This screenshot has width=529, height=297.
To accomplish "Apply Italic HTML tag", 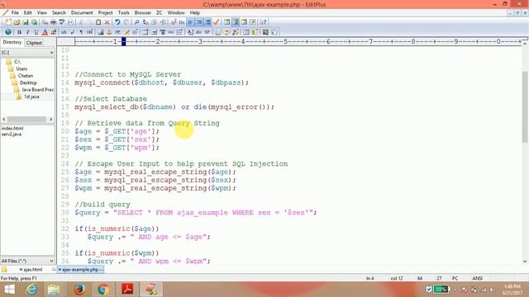I will click(27, 32).
